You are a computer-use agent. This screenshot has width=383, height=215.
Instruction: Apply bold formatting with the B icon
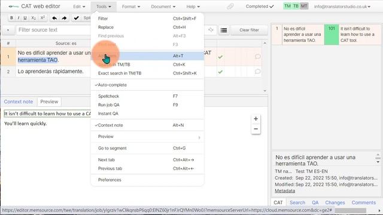coord(11,18)
